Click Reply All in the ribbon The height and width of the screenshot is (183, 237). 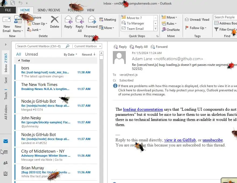tap(79, 24)
